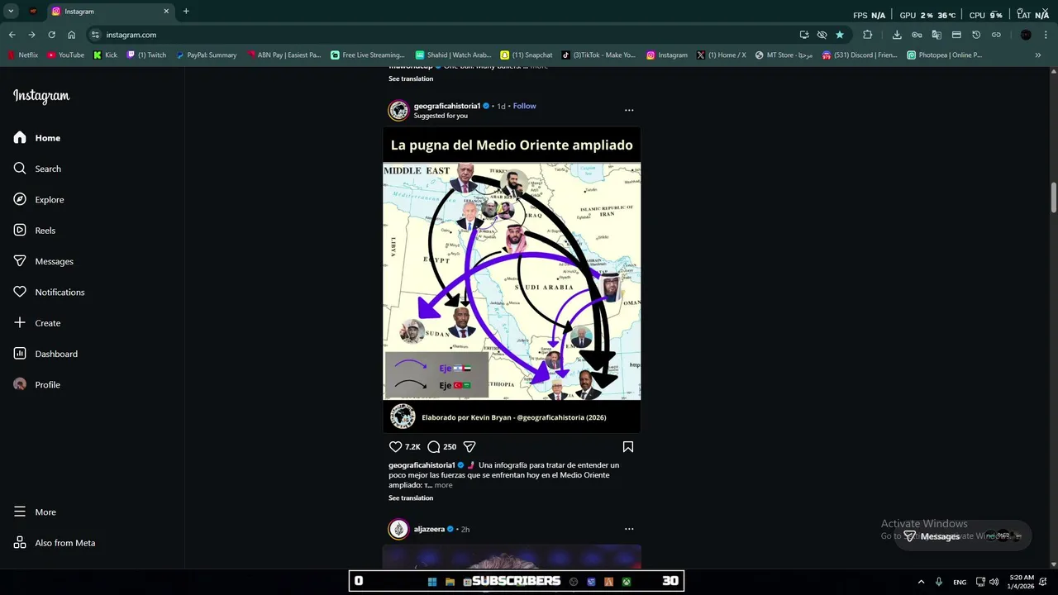1058x595 pixels.
Task: Open tab search dropdown
Action: tap(11, 12)
